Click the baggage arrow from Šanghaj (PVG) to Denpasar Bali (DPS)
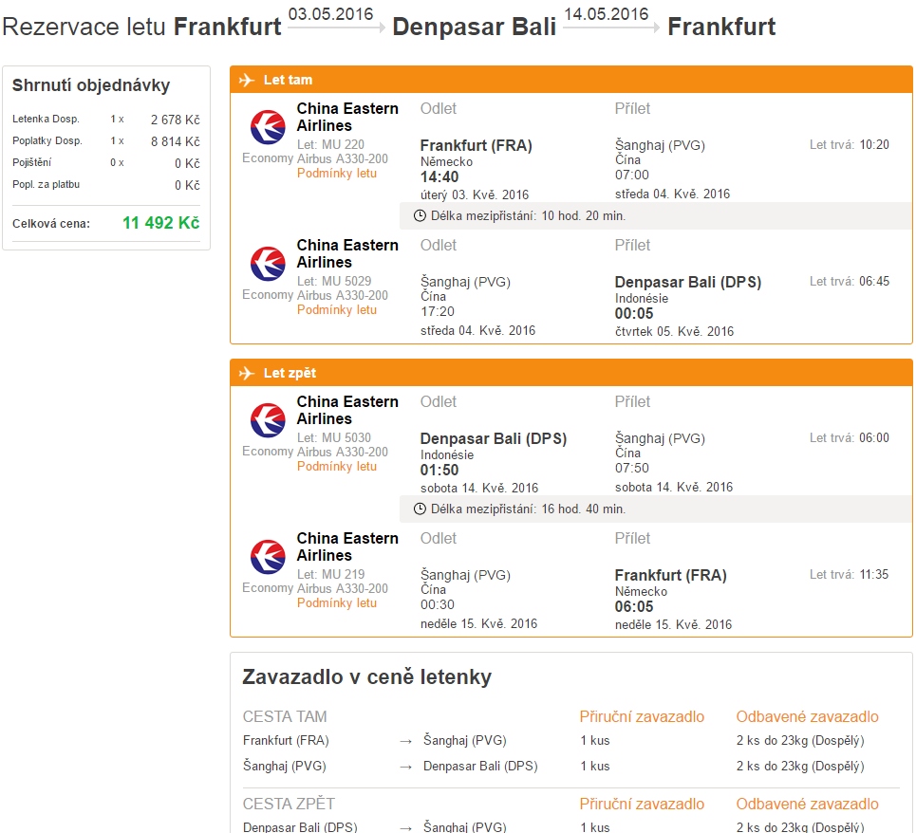The width and height of the screenshot is (916, 833). [406, 767]
